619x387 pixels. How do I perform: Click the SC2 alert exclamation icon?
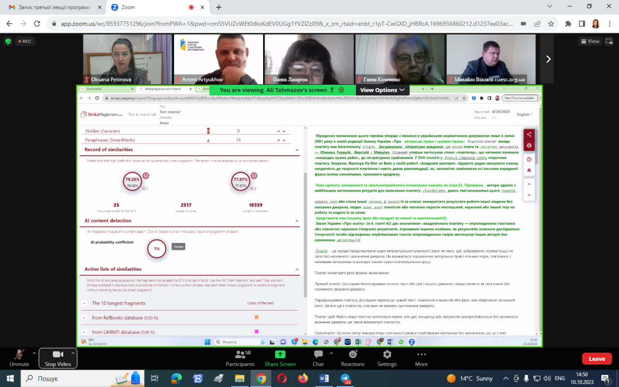point(254,176)
